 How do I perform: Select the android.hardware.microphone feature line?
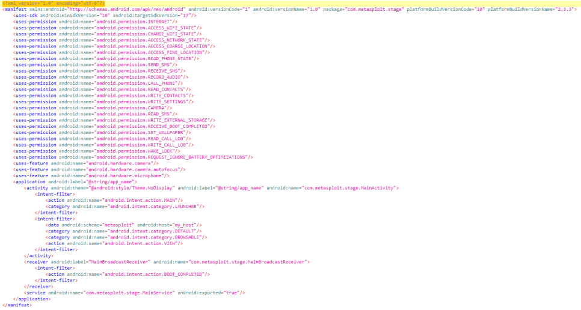[91, 175]
